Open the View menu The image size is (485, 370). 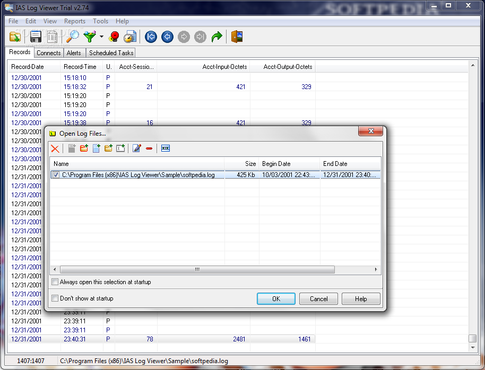click(x=50, y=21)
